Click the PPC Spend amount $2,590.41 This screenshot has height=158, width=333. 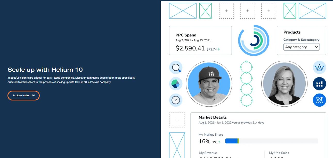pyautogui.click(x=189, y=48)
